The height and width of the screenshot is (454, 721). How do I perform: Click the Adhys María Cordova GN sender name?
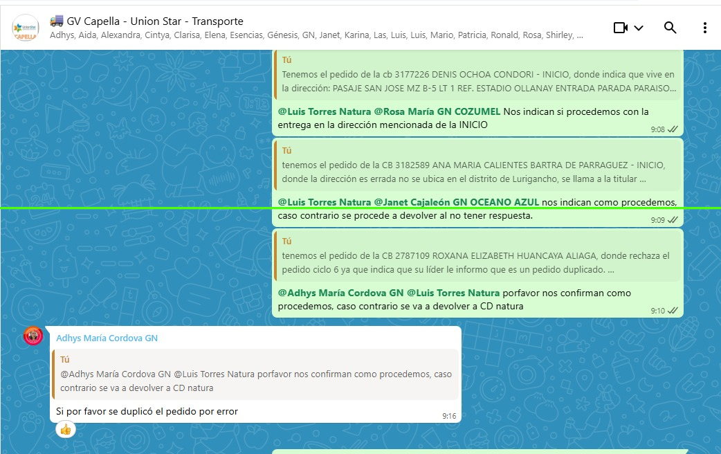tap(107, 338)
